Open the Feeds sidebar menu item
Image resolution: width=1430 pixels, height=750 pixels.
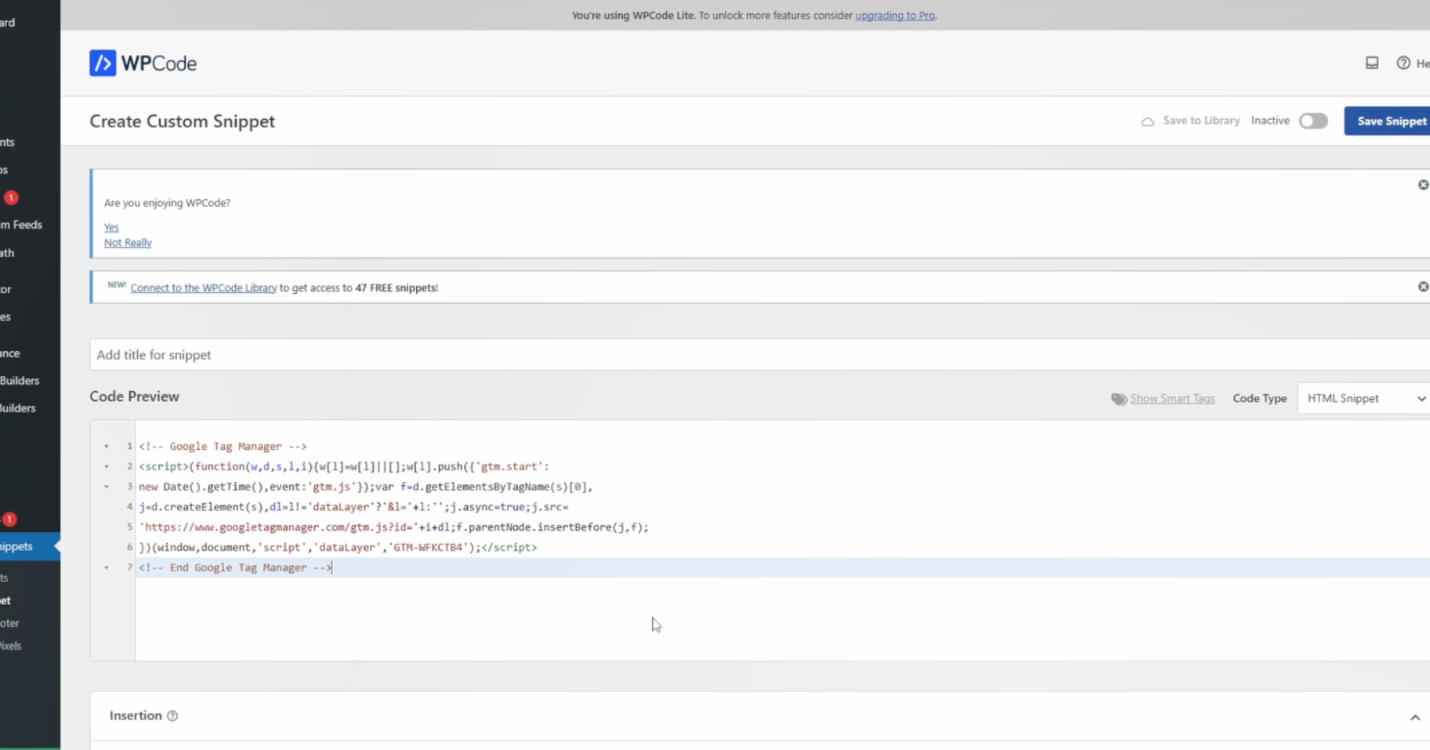click(x=22, y=225)
